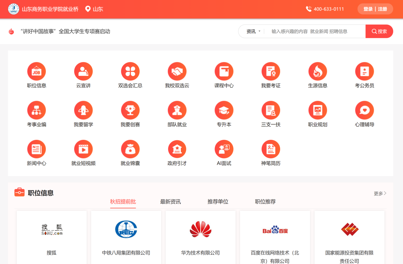403x264 pixels.
Task: Expand 更多 in the 职位信息 section
Action: point(380,193)
